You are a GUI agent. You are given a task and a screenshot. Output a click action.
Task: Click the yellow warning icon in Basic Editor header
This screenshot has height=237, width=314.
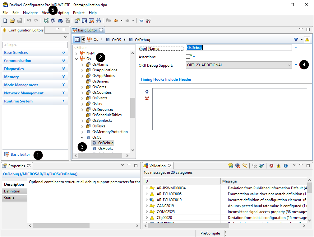coord(307,40)
